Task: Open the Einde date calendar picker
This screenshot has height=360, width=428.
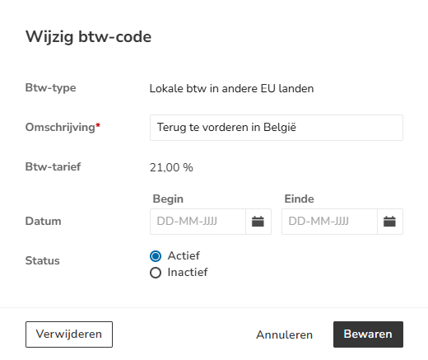Action: tap(390, 222)
